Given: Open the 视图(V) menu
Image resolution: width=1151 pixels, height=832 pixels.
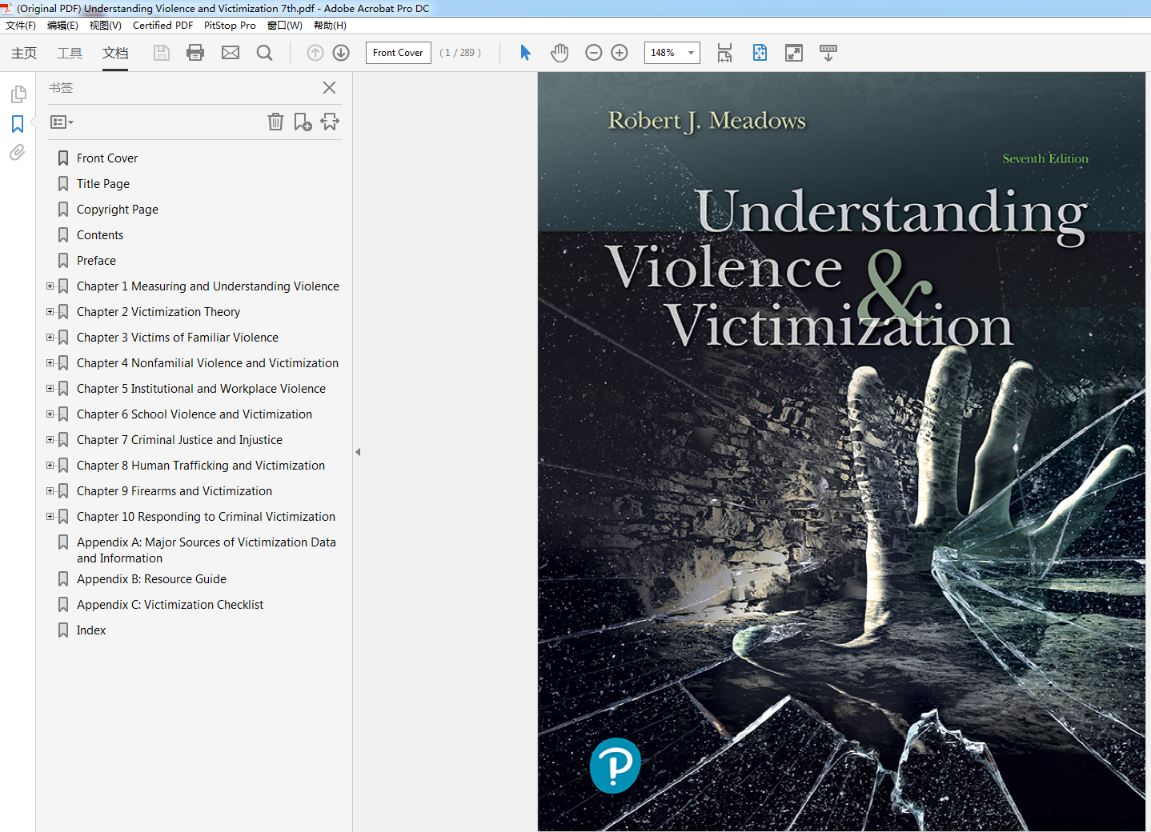Looking at the screenshot, I should coord(106,26).
